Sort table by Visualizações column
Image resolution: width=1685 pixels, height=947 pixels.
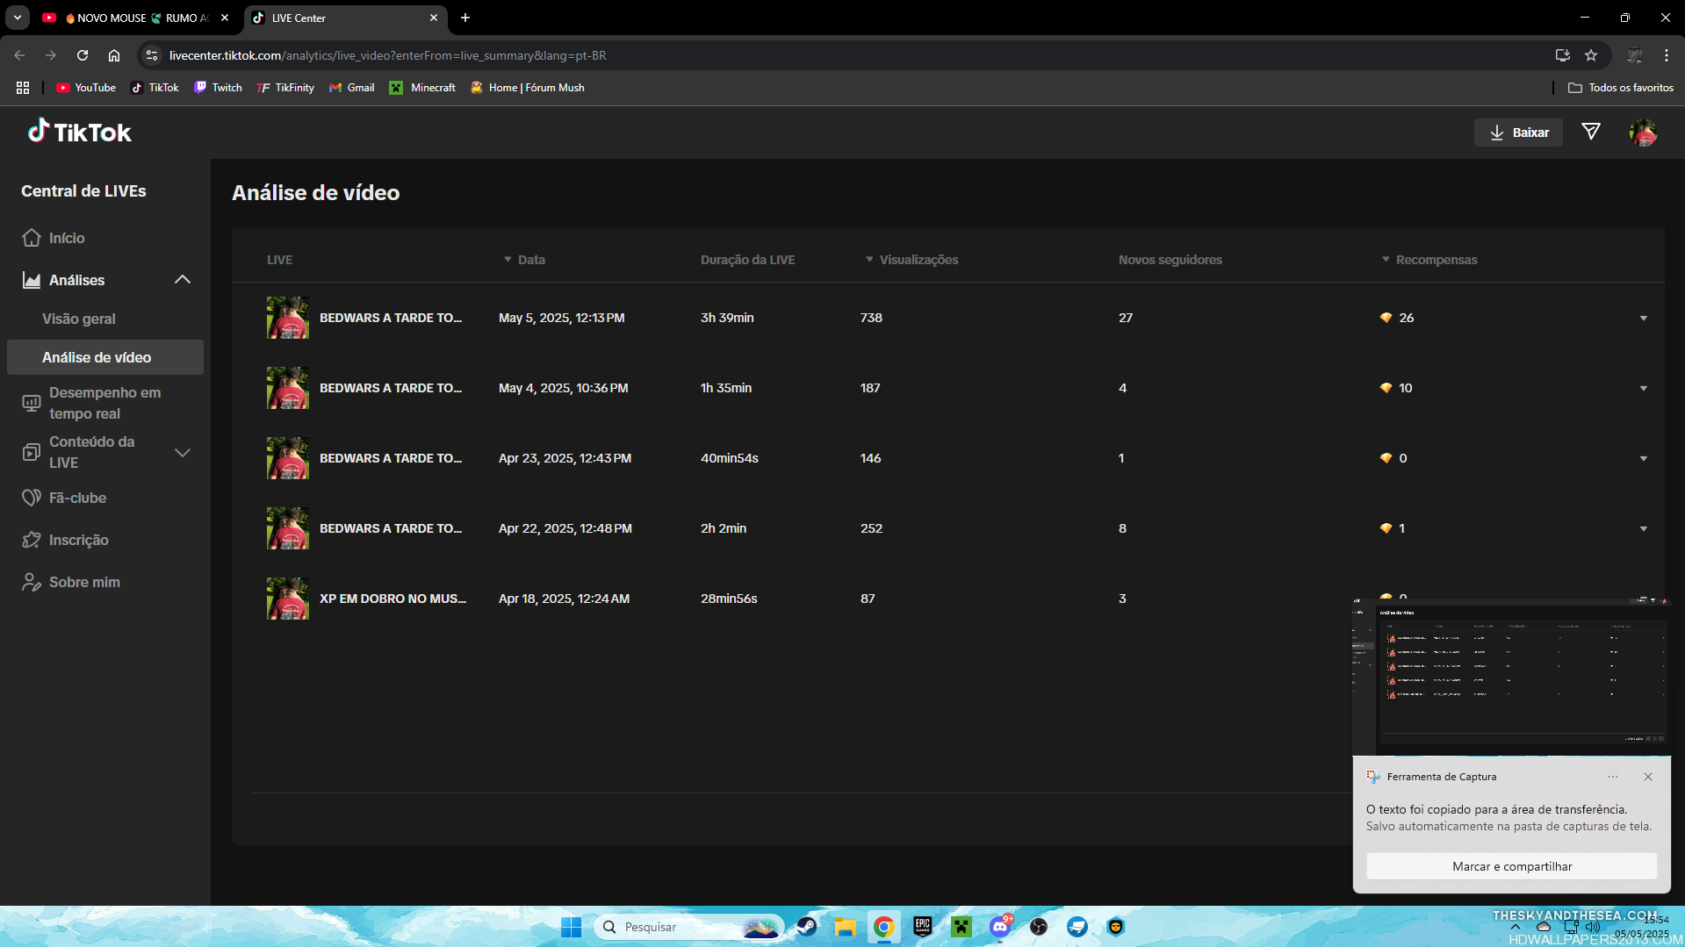pos(911,260)
